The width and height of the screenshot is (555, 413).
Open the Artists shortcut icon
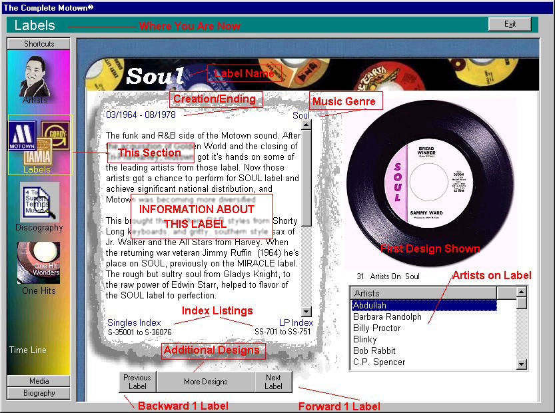tap(35, 80)
